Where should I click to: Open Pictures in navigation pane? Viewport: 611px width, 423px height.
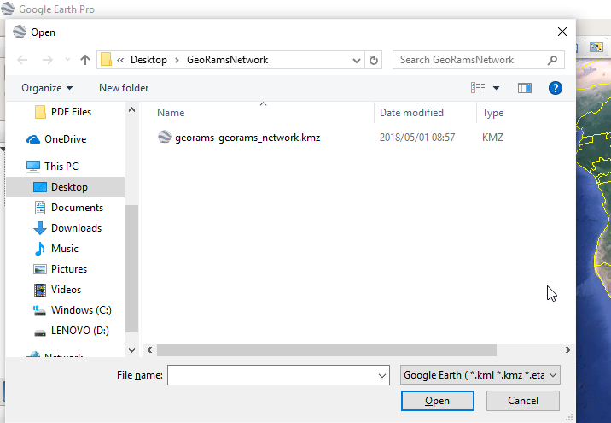(x=69, y=269)
